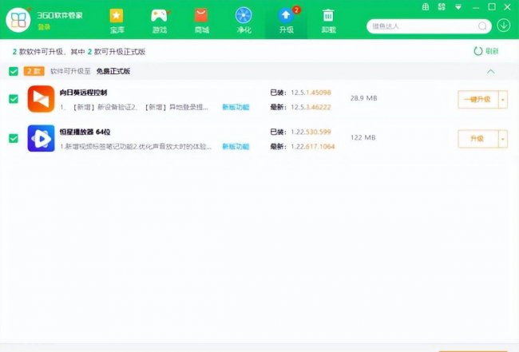Collapse the 免费正式版 upgrade group
The height and width of the screenshot is (352, 519).
click(491, 71)
